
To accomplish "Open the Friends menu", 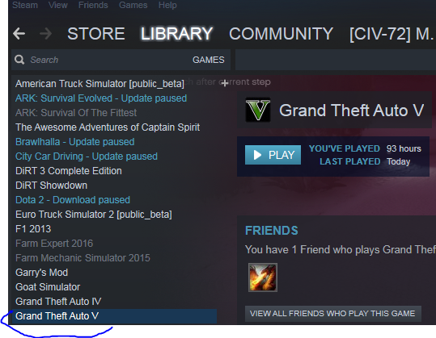I will 93,5.
